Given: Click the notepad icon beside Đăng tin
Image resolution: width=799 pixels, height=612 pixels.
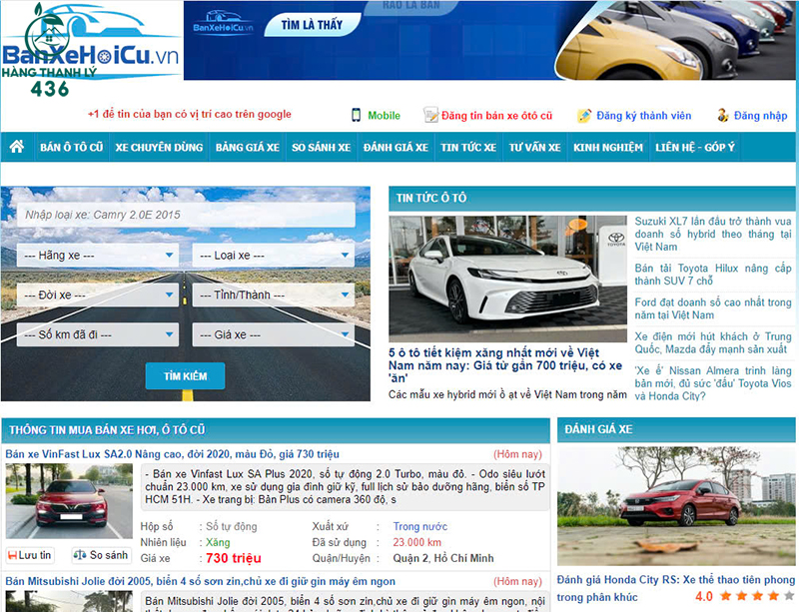Looking at the screenshot, I should tap(430, 115).
